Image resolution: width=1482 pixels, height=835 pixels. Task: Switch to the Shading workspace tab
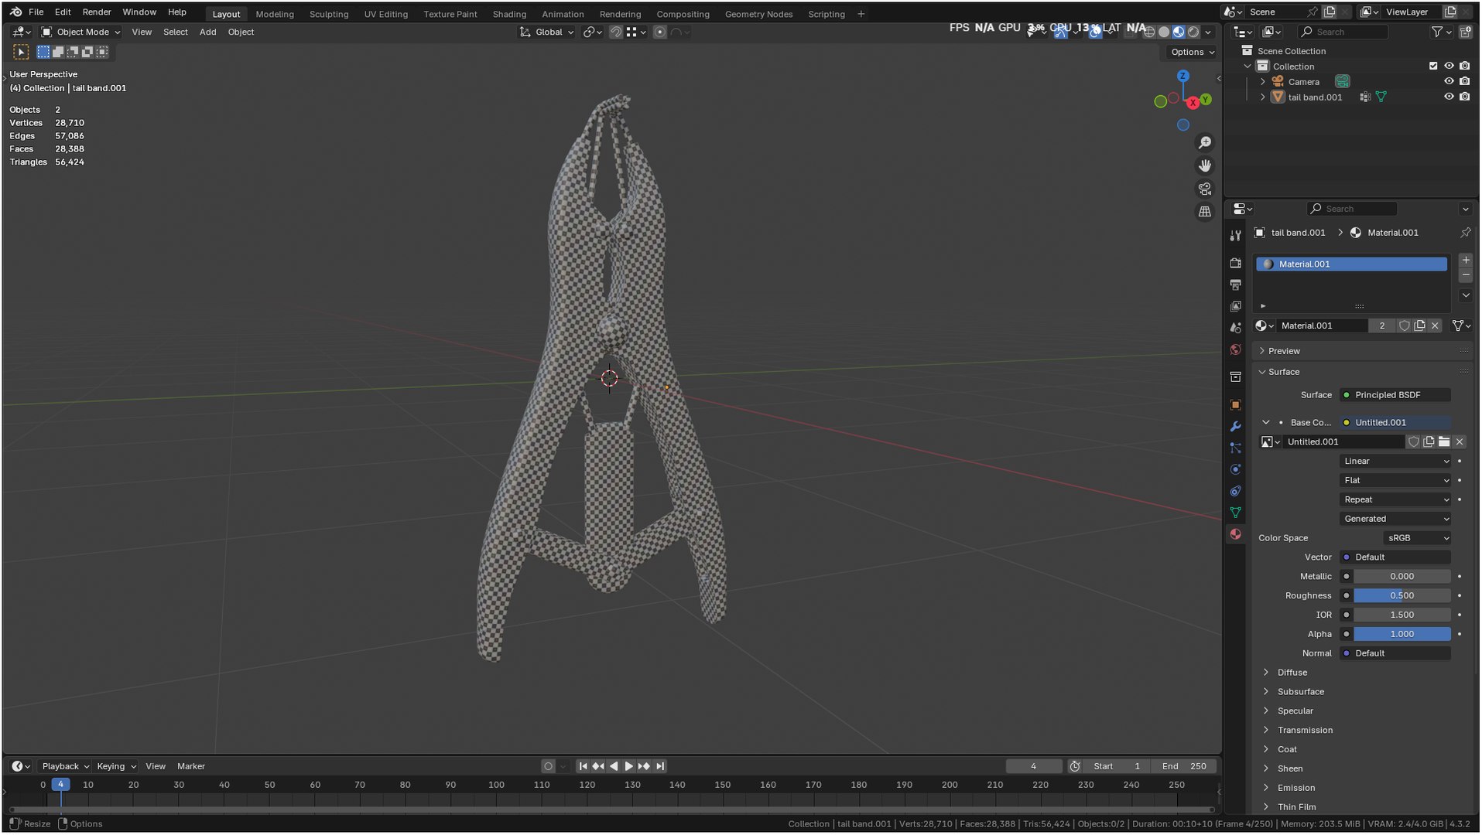509,14
